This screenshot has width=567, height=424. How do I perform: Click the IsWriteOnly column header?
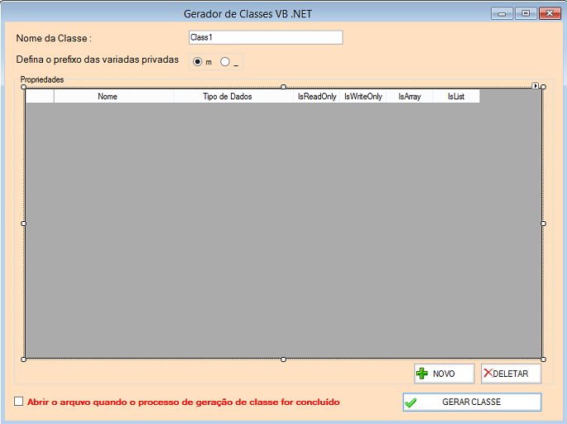click(363, 97)
